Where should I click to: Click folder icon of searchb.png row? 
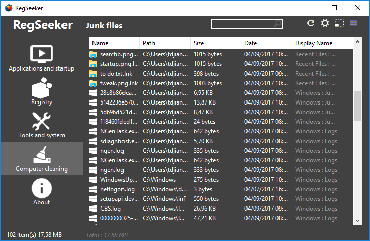(93, 54)
